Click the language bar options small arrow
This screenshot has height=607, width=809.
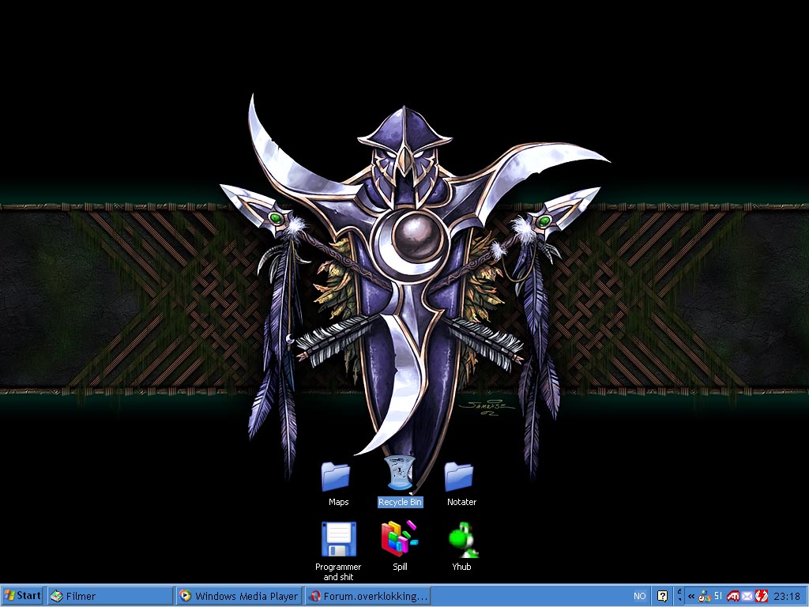click(x=680, y=599)
